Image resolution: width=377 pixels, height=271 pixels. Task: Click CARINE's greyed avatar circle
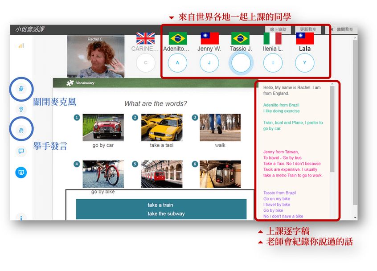pyautogui.click(x=145, y=63)
